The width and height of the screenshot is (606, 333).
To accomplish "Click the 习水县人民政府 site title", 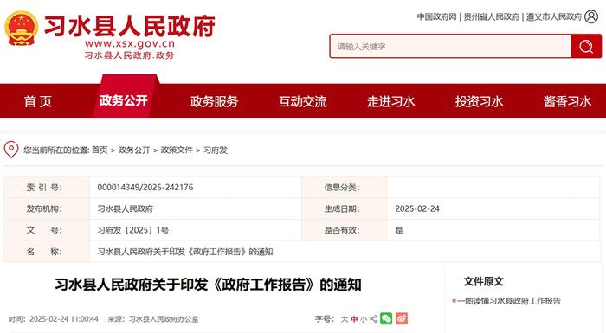I will pos(130,26).
